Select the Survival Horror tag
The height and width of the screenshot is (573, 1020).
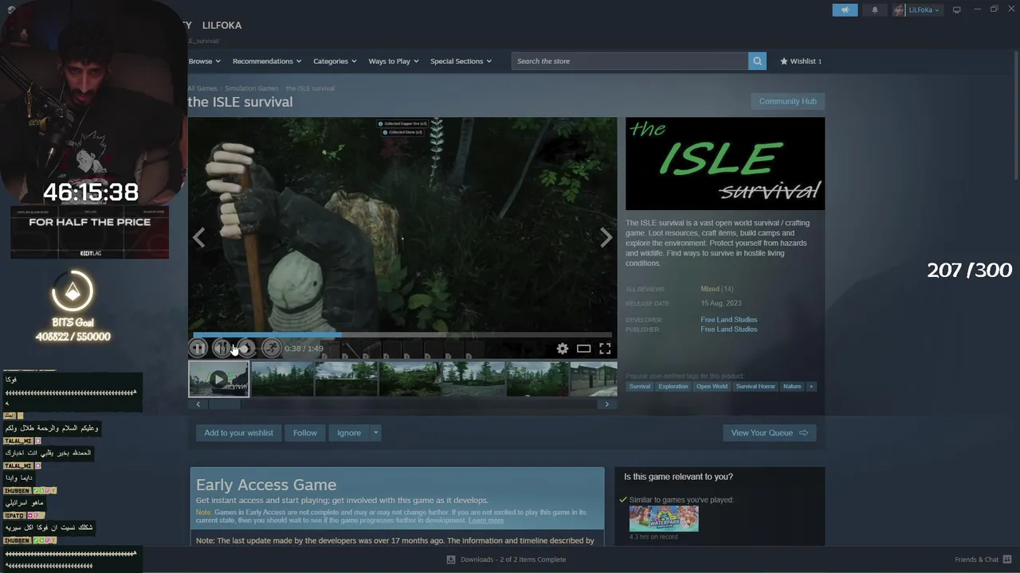tap(755, 387)
